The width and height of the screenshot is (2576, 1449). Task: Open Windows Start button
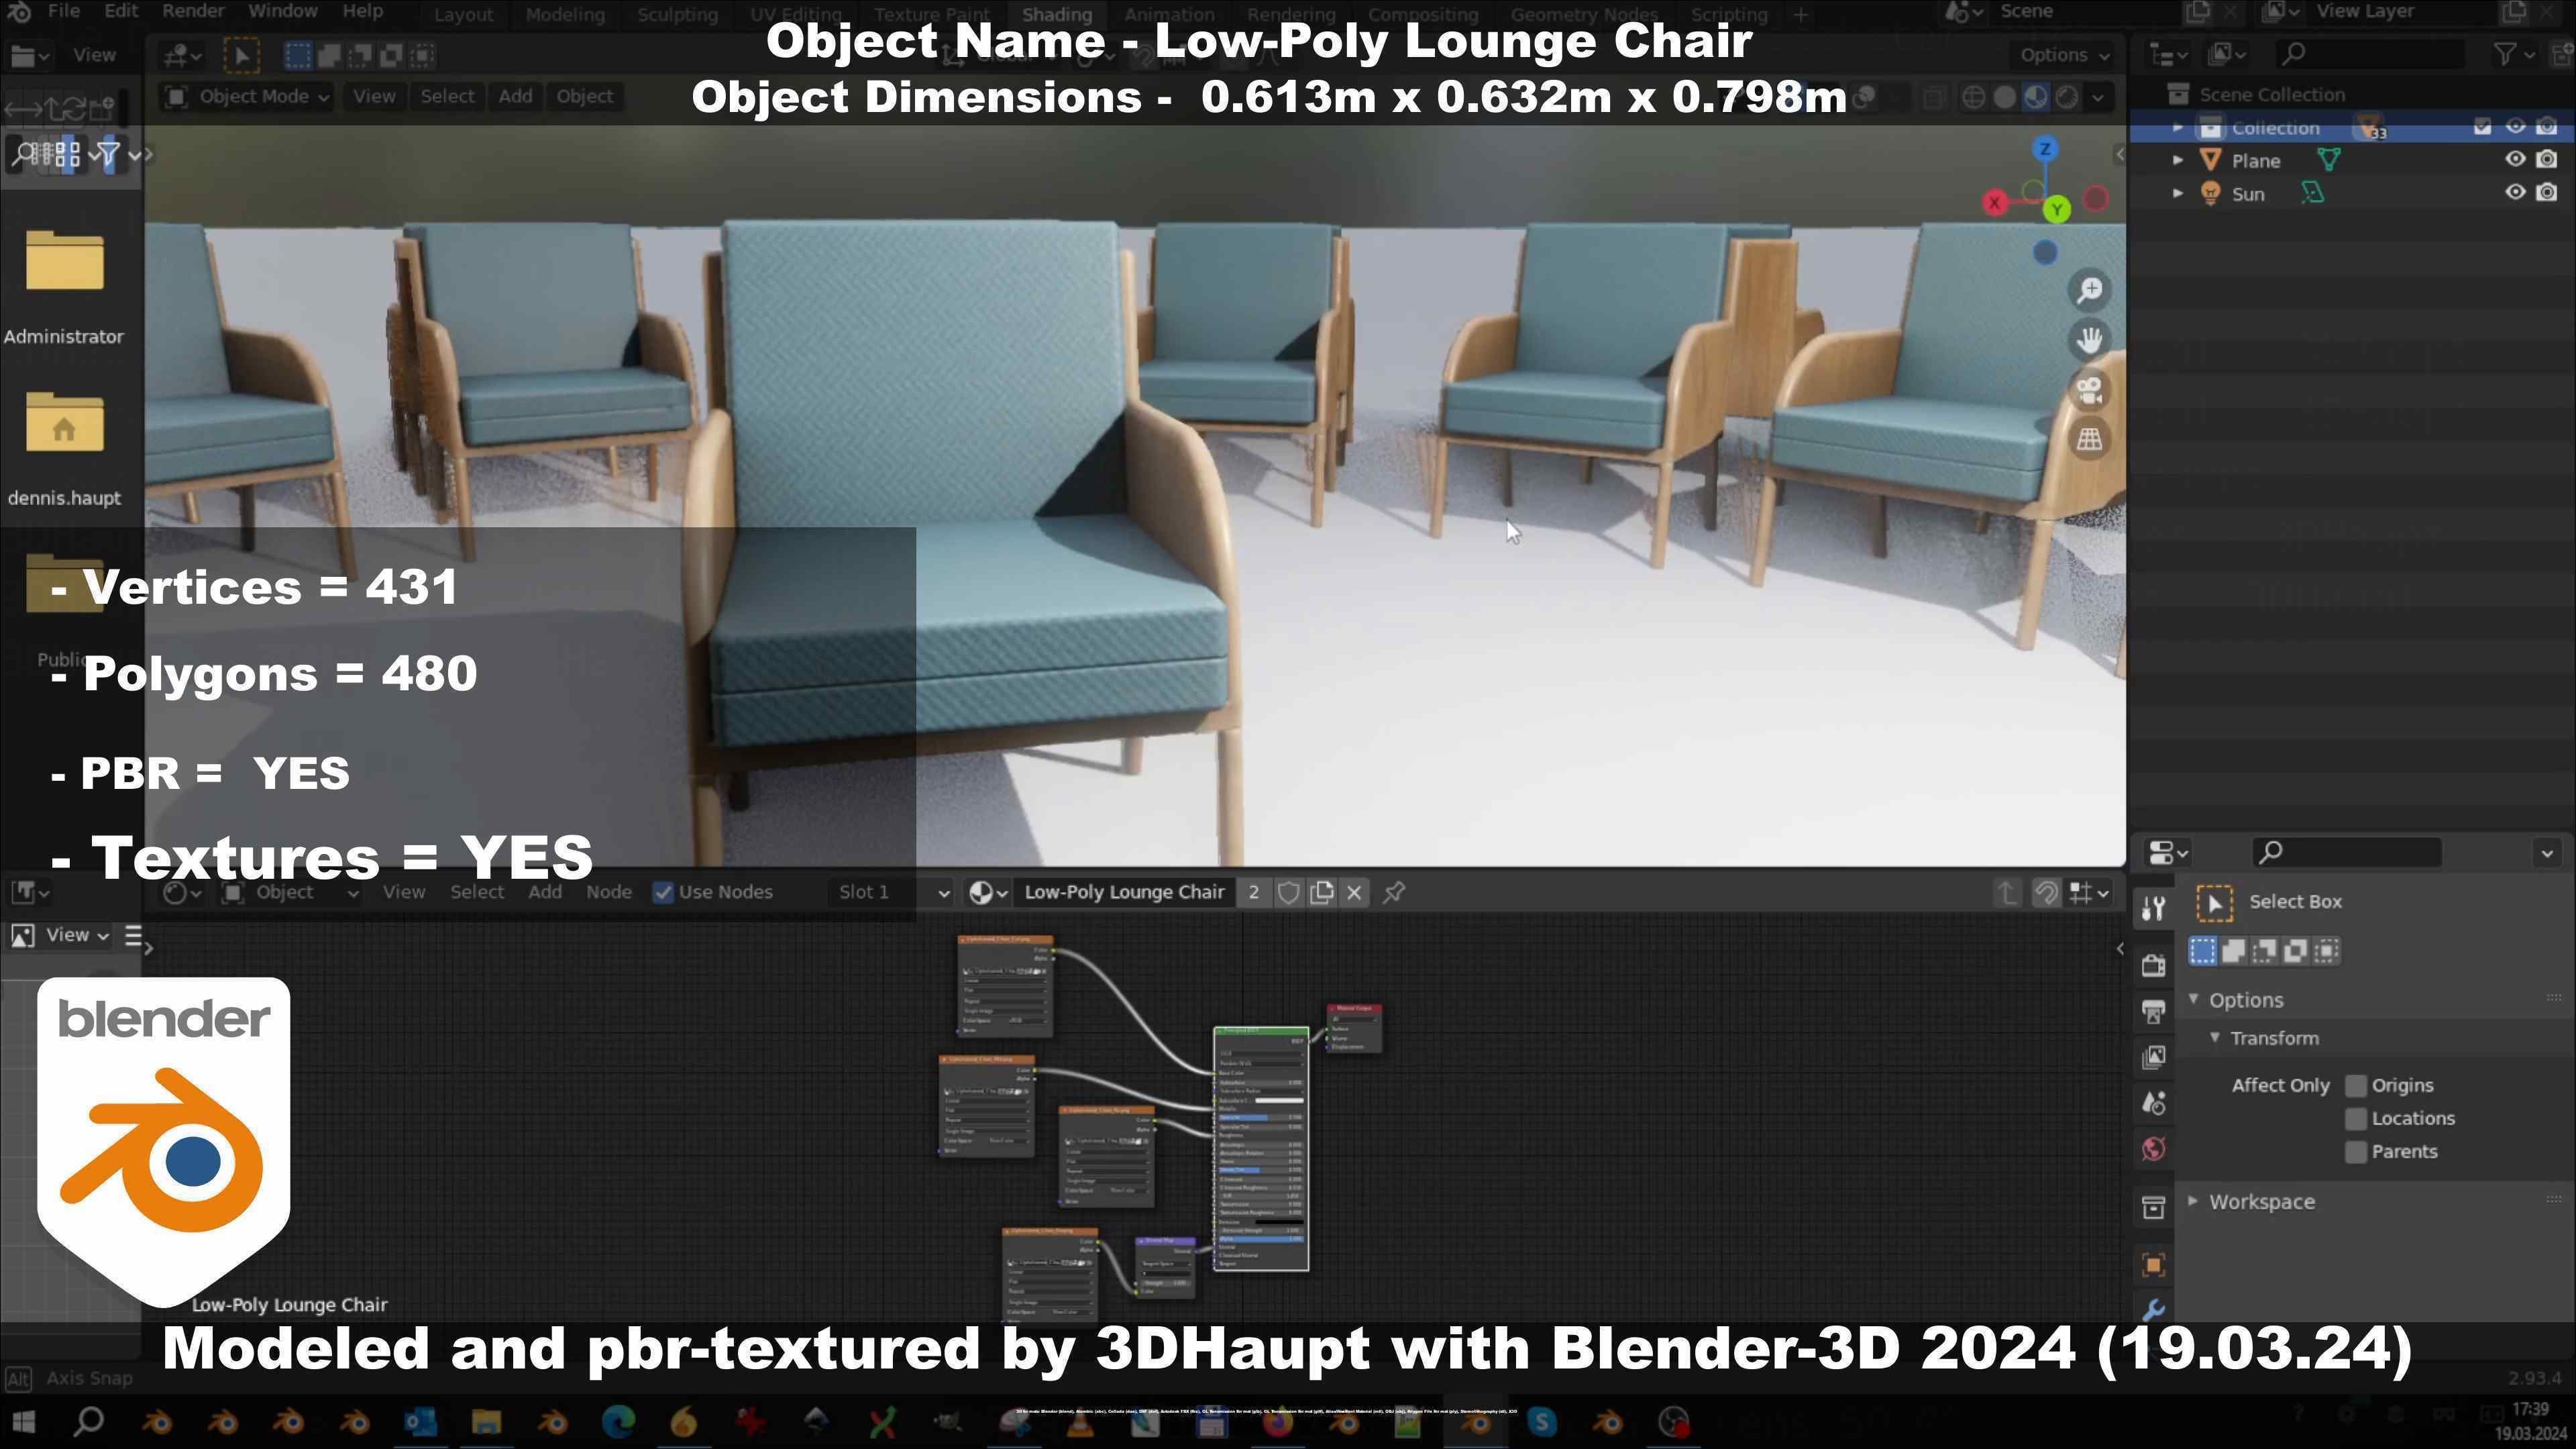23,1422
